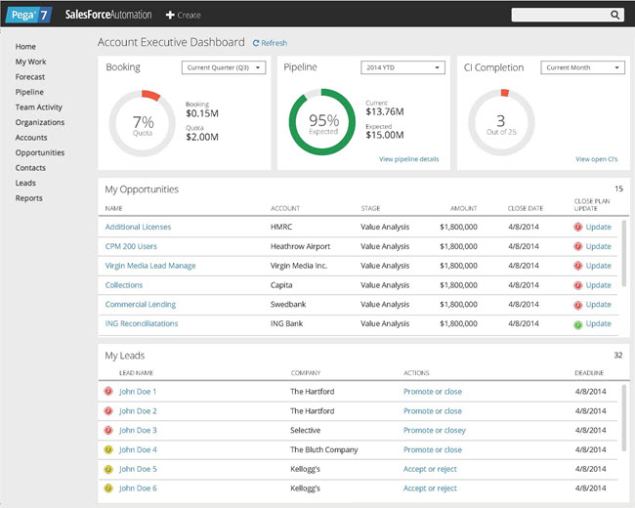
Task: Click Promote or close for John Doe 2
Action: 433,411
